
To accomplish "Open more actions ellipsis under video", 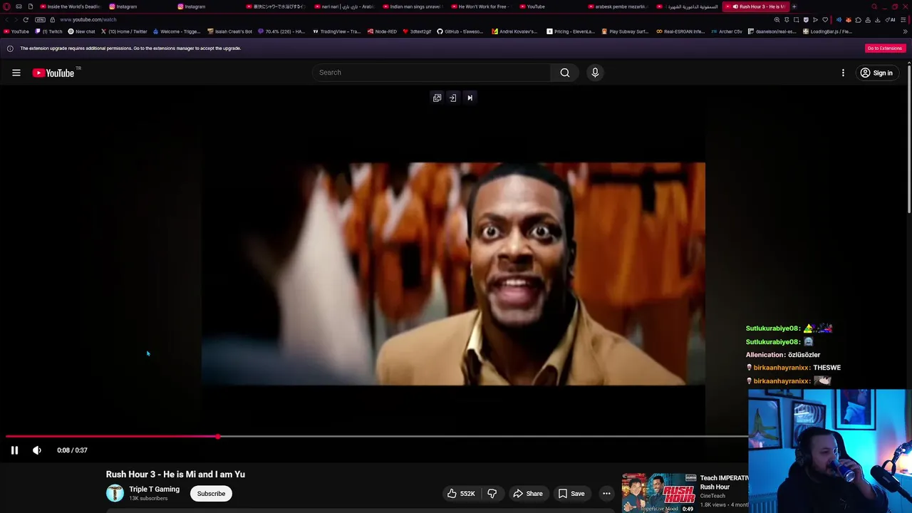I will pyautogui.click(x=606, y=493).
